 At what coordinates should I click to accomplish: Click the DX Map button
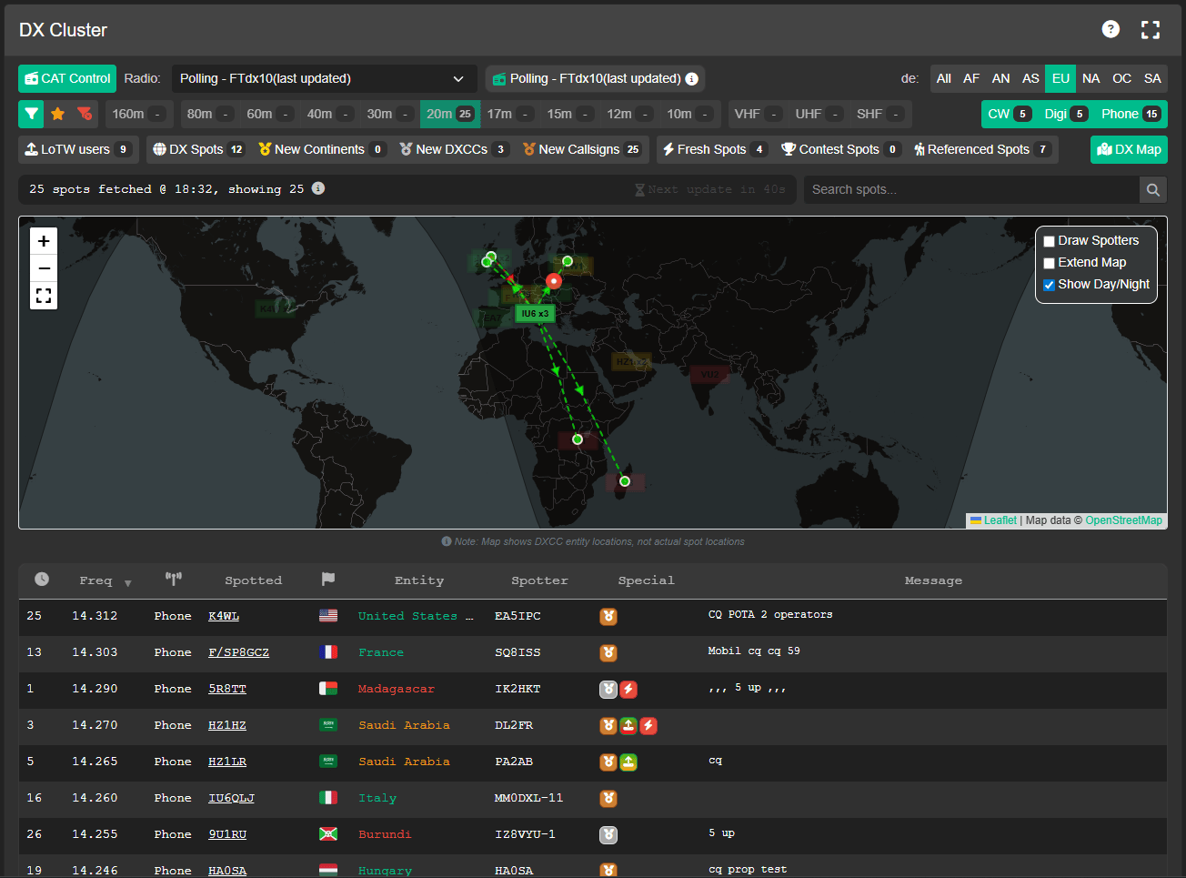pyautogui.click(x=1129, y=149)
